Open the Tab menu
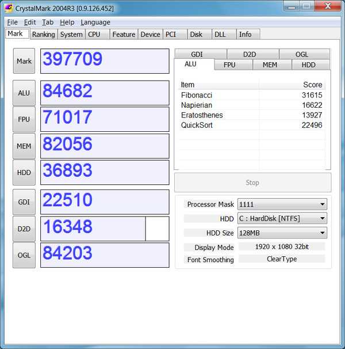The width and height of the screenshot is (345, 349). click(48, 22)
